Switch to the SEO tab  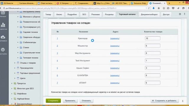pyautogui.click(x=84, y=14)
